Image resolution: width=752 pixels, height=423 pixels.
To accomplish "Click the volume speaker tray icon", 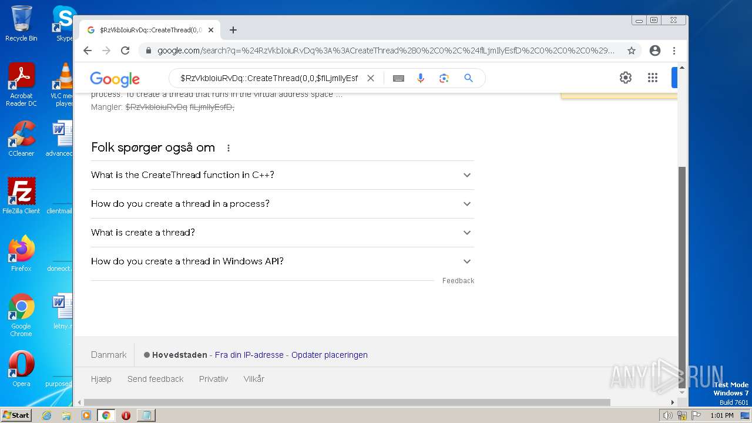I will [668, 415].
